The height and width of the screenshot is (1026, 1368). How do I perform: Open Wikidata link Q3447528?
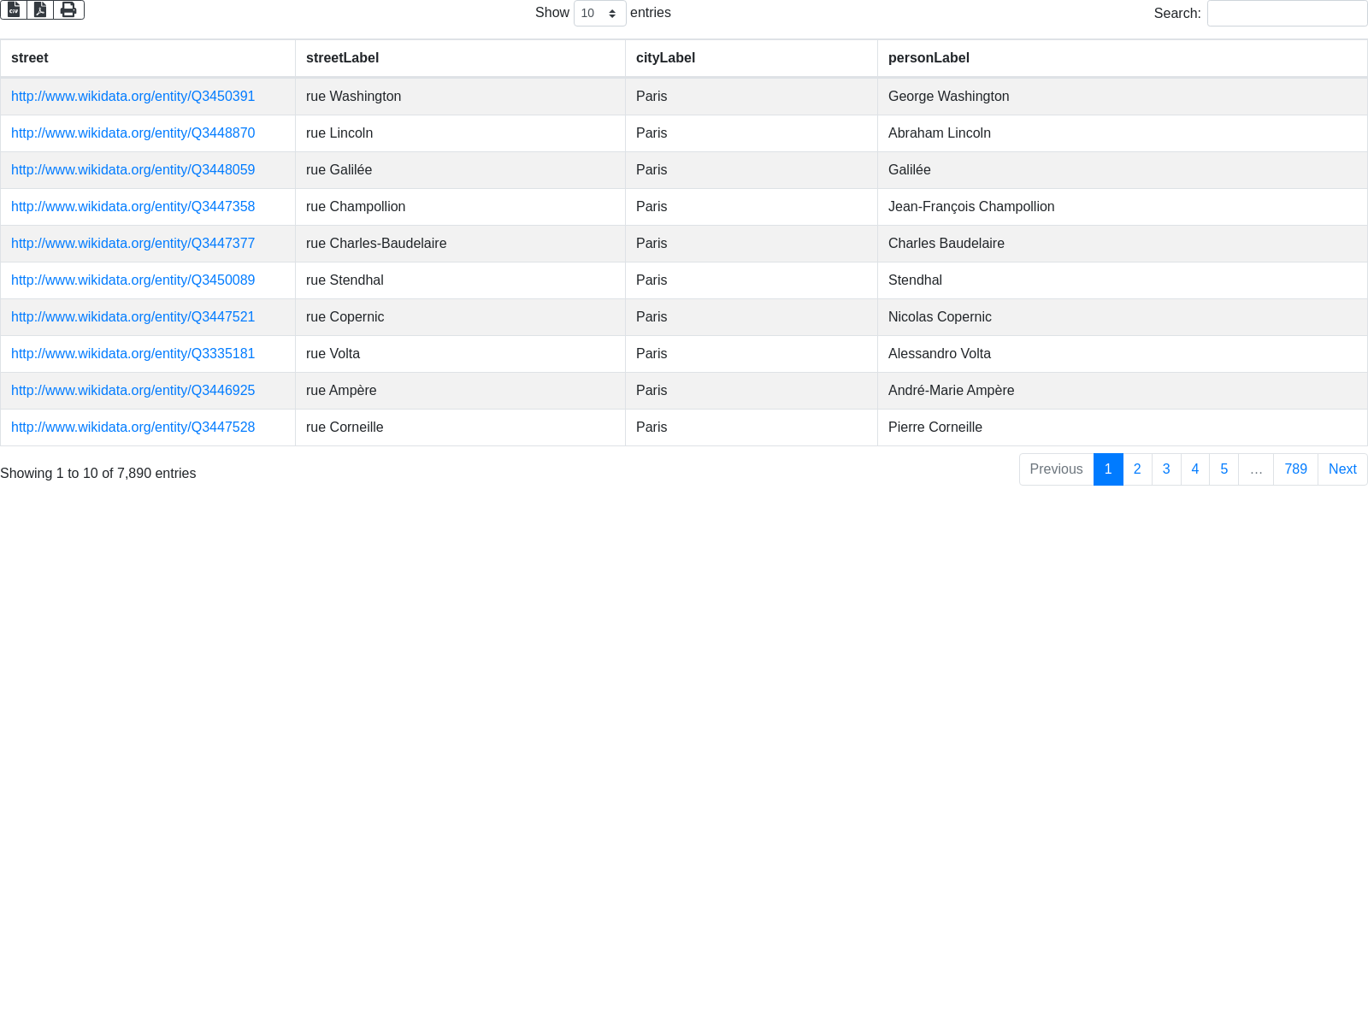pos(133,427)
